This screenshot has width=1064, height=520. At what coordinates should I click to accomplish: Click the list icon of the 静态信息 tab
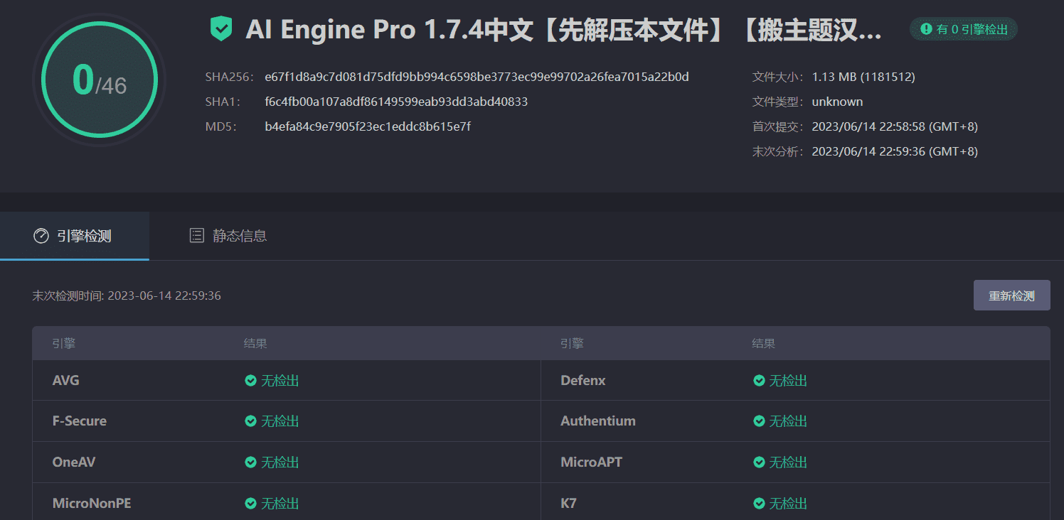click(197, 236)
